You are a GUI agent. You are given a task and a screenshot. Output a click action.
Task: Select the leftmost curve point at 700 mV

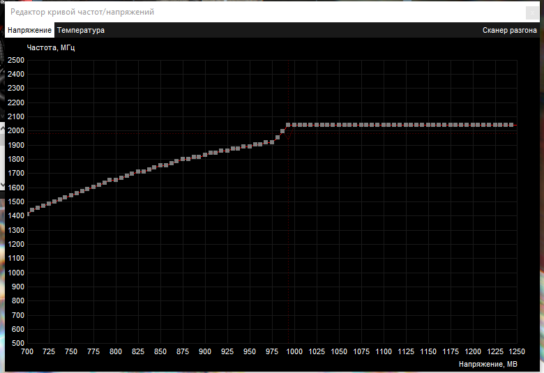[x=29, y=214]
